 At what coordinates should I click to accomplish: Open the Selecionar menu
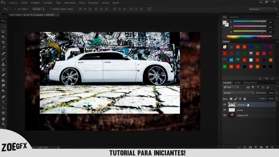point(70,3)
